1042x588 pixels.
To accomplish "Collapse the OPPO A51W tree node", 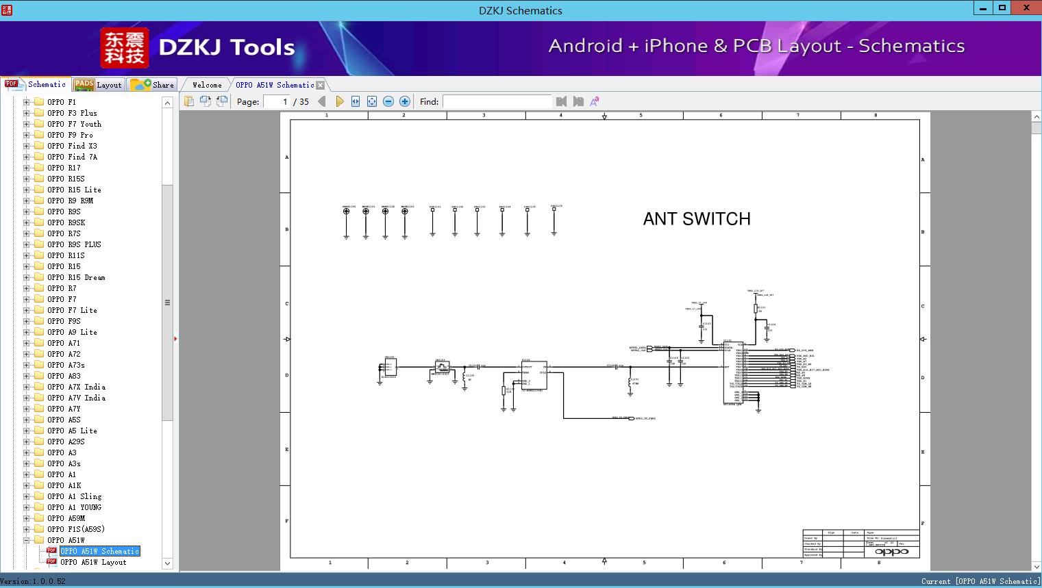I will (27, 540).
